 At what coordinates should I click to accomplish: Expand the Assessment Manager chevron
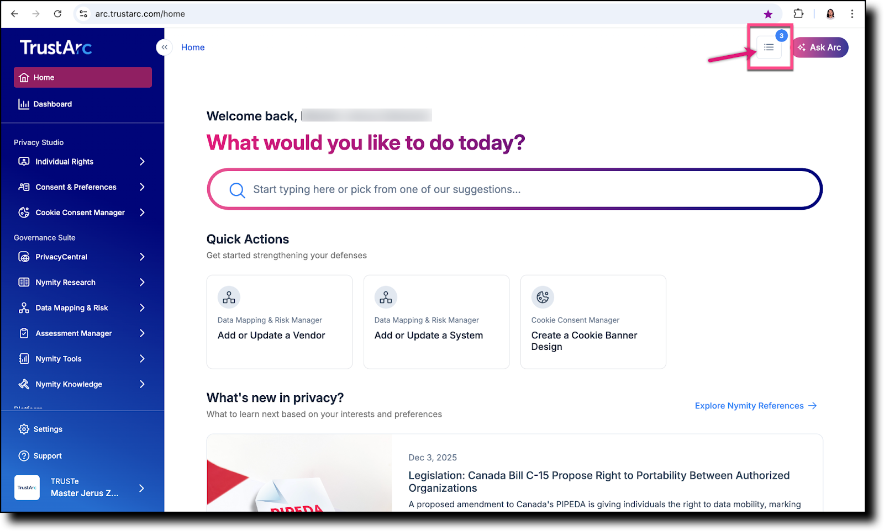point(142,333)
